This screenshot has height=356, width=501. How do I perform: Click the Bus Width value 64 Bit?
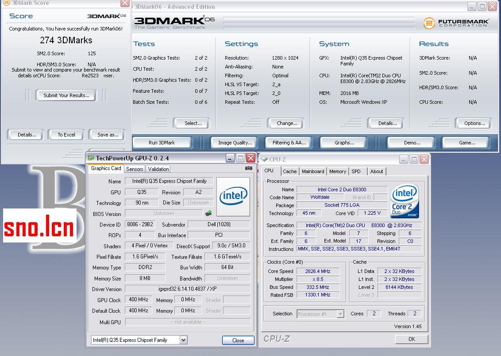pyautogui.click(x=227, y=267)
